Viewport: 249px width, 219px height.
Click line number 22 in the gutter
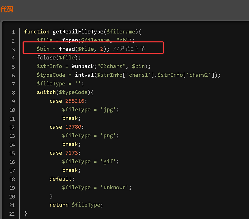12,214
